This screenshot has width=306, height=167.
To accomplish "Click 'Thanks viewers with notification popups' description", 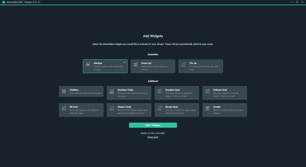I will coord(109,68).
